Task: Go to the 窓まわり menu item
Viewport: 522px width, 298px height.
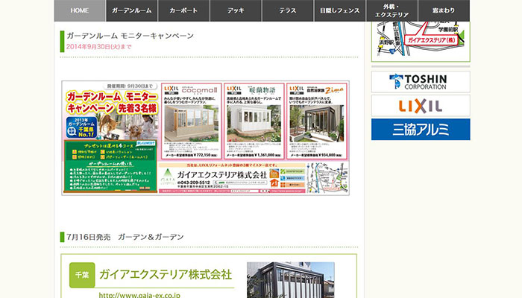Action: 444,10
